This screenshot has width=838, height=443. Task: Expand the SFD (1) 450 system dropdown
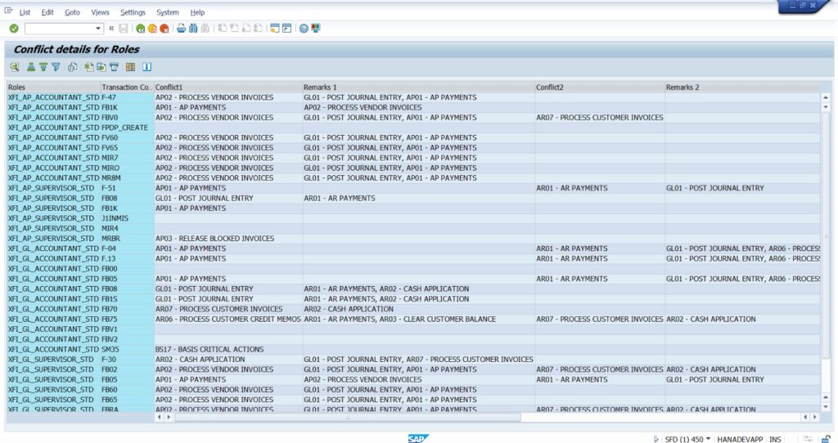point(708,439)
